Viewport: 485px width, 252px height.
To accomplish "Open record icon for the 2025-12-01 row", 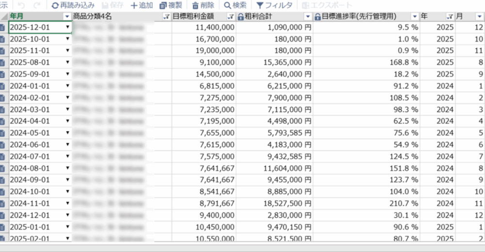I will pyautogui.click(x=3, y=28).
